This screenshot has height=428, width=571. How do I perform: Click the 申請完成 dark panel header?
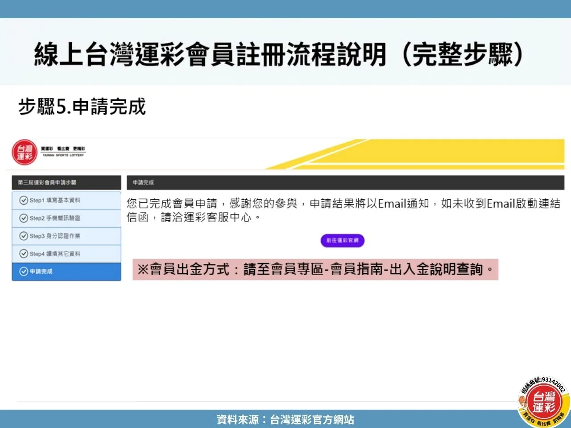[345, 182]
